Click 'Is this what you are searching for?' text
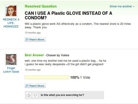 pyautogui.click(x=62, y=95)
